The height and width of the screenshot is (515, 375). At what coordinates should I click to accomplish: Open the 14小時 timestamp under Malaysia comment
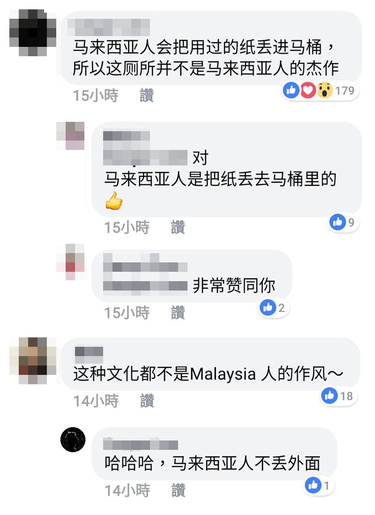(x=96, y=401)
